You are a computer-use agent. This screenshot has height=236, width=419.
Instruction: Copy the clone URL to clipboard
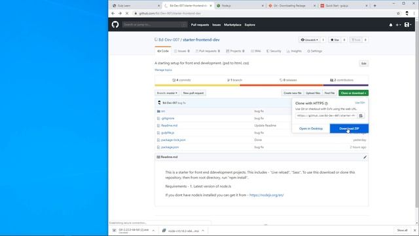361,115
